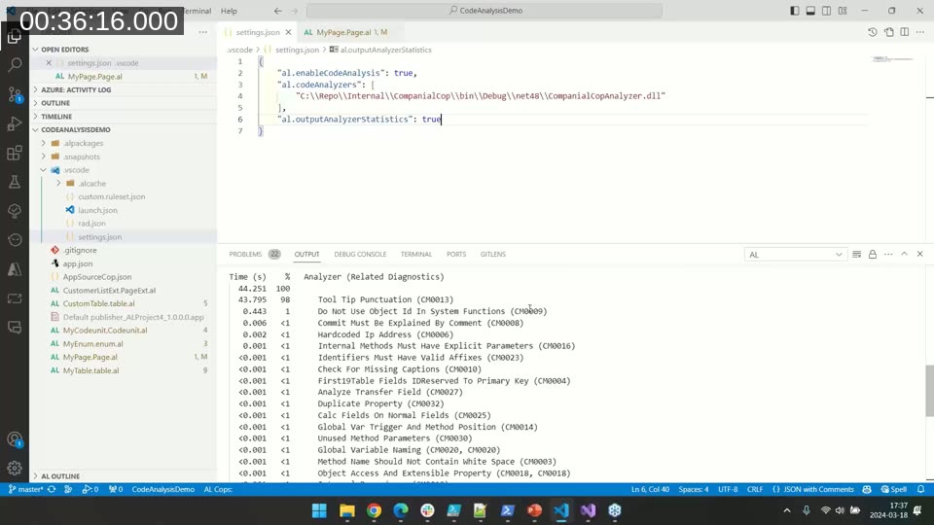Open the Search view in activity bar
This screenshot has height=525, width=934.
[x=15, y=64]
